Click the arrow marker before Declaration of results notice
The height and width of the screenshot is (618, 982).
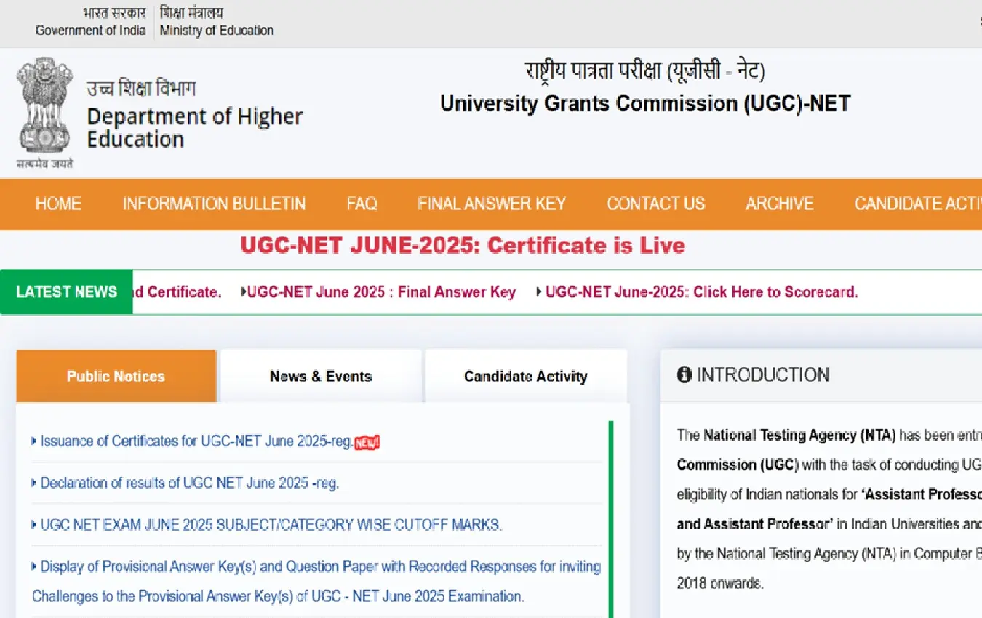coord(34,483)
